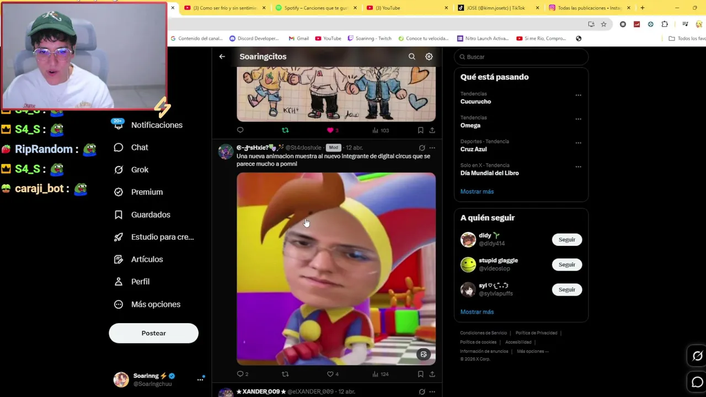
Task: Click the image expand icon on Pomni picture
Action: point(424,355)
